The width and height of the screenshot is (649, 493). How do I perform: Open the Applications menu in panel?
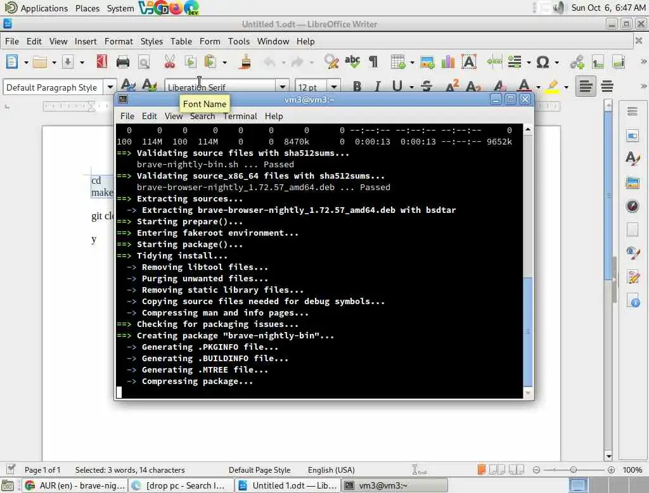point(44,8)
